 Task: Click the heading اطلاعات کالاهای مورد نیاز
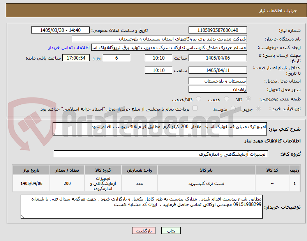tap(273, 141)
